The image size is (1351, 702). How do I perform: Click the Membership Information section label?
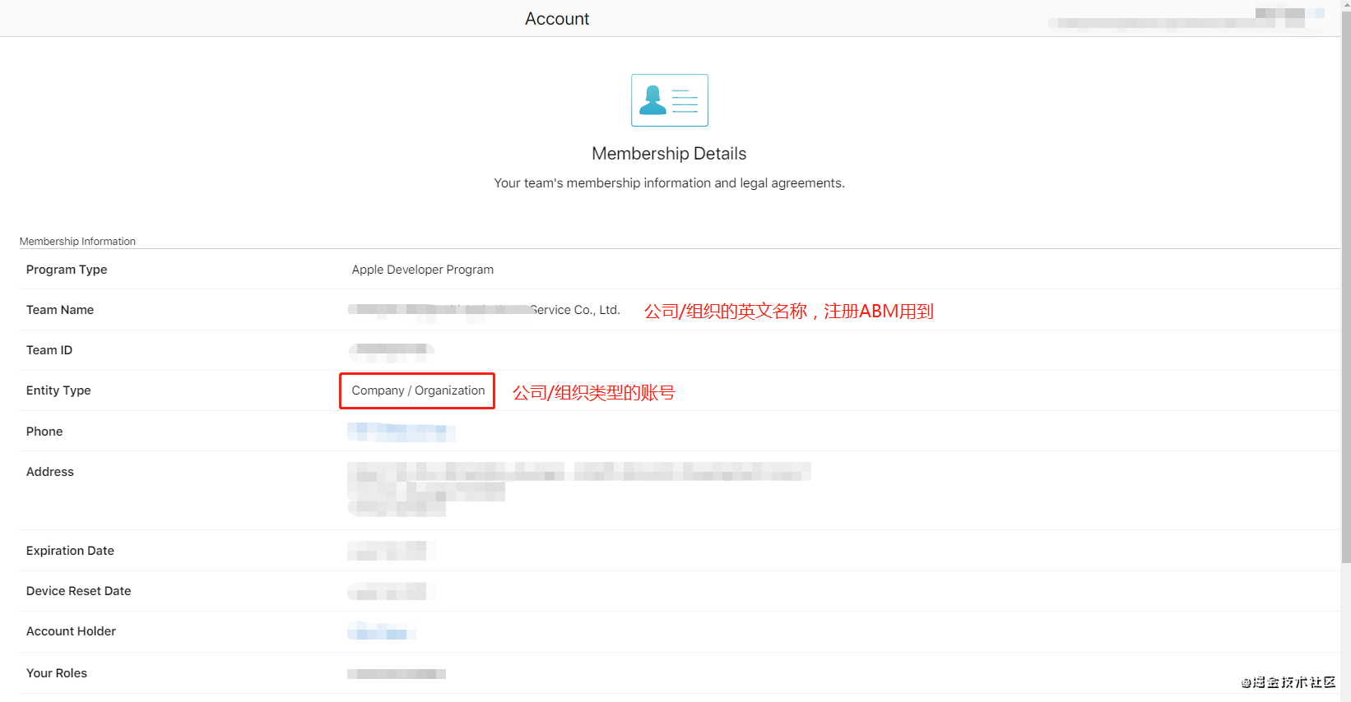[x=77, y=242]
